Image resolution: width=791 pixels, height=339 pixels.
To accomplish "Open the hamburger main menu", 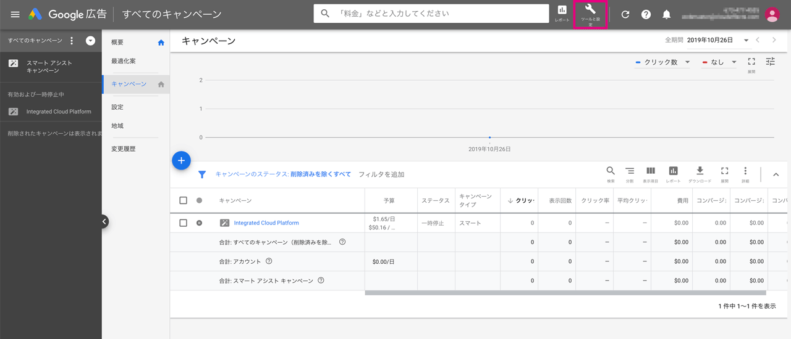I will pos(15,14).
